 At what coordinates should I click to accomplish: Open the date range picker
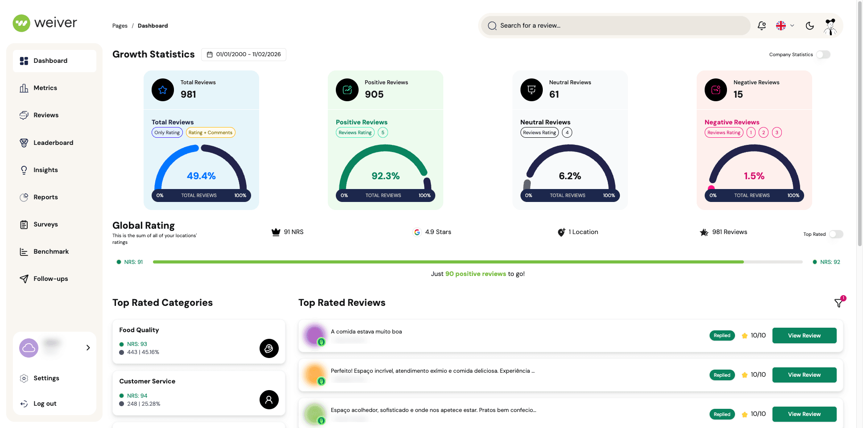(244, 54)
